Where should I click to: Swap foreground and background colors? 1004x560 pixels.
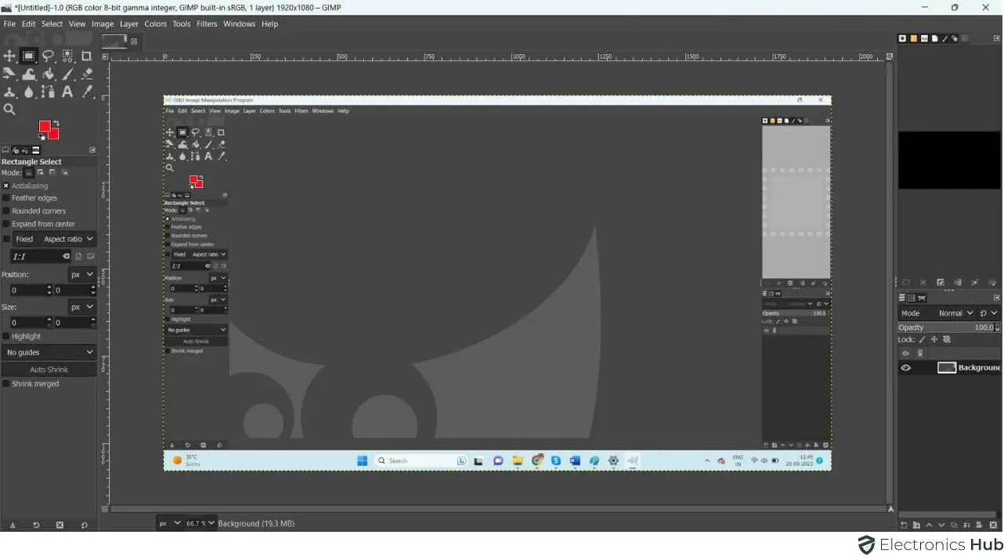[56, 123]
